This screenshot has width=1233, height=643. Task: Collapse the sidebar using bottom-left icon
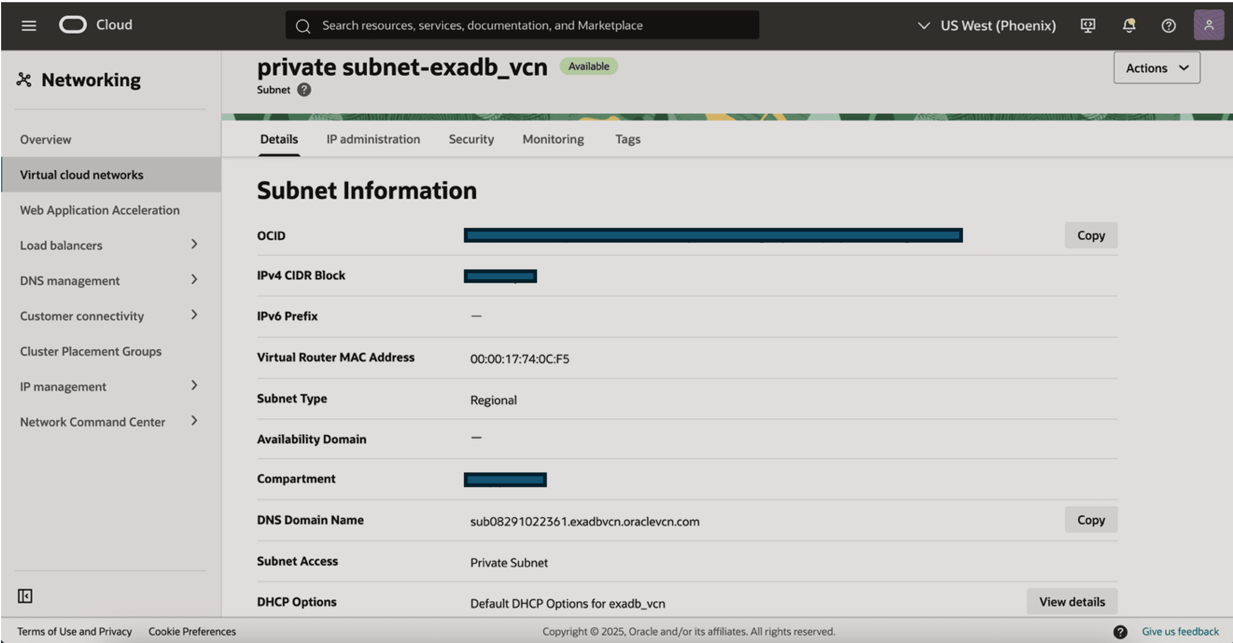click(x=25, y=596)
